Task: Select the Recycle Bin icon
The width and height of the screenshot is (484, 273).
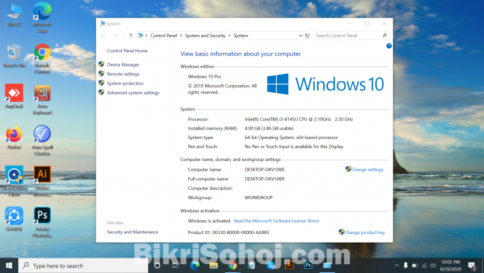Action: 14,56
